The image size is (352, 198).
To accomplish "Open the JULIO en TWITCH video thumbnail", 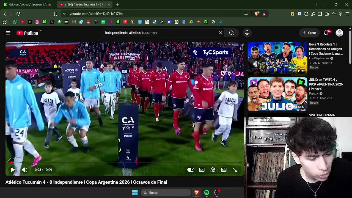I will click(277, 94).
